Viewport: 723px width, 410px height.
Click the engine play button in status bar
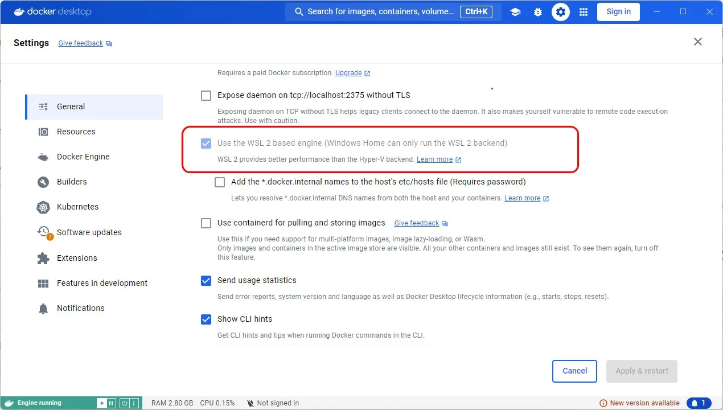pyautogui.click(x=102, y=403)
